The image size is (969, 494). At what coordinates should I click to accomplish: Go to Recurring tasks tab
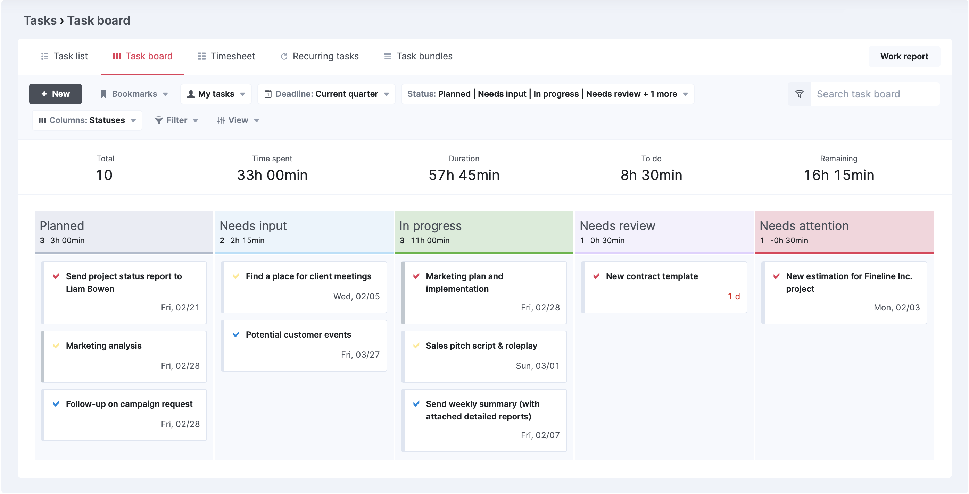pyautogui.click(x=320, y=56)
